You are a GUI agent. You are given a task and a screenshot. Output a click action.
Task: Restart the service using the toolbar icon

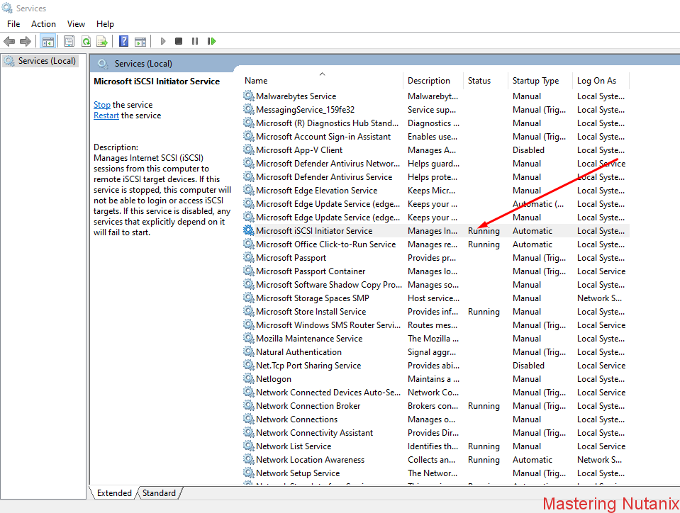click(211, 40)
